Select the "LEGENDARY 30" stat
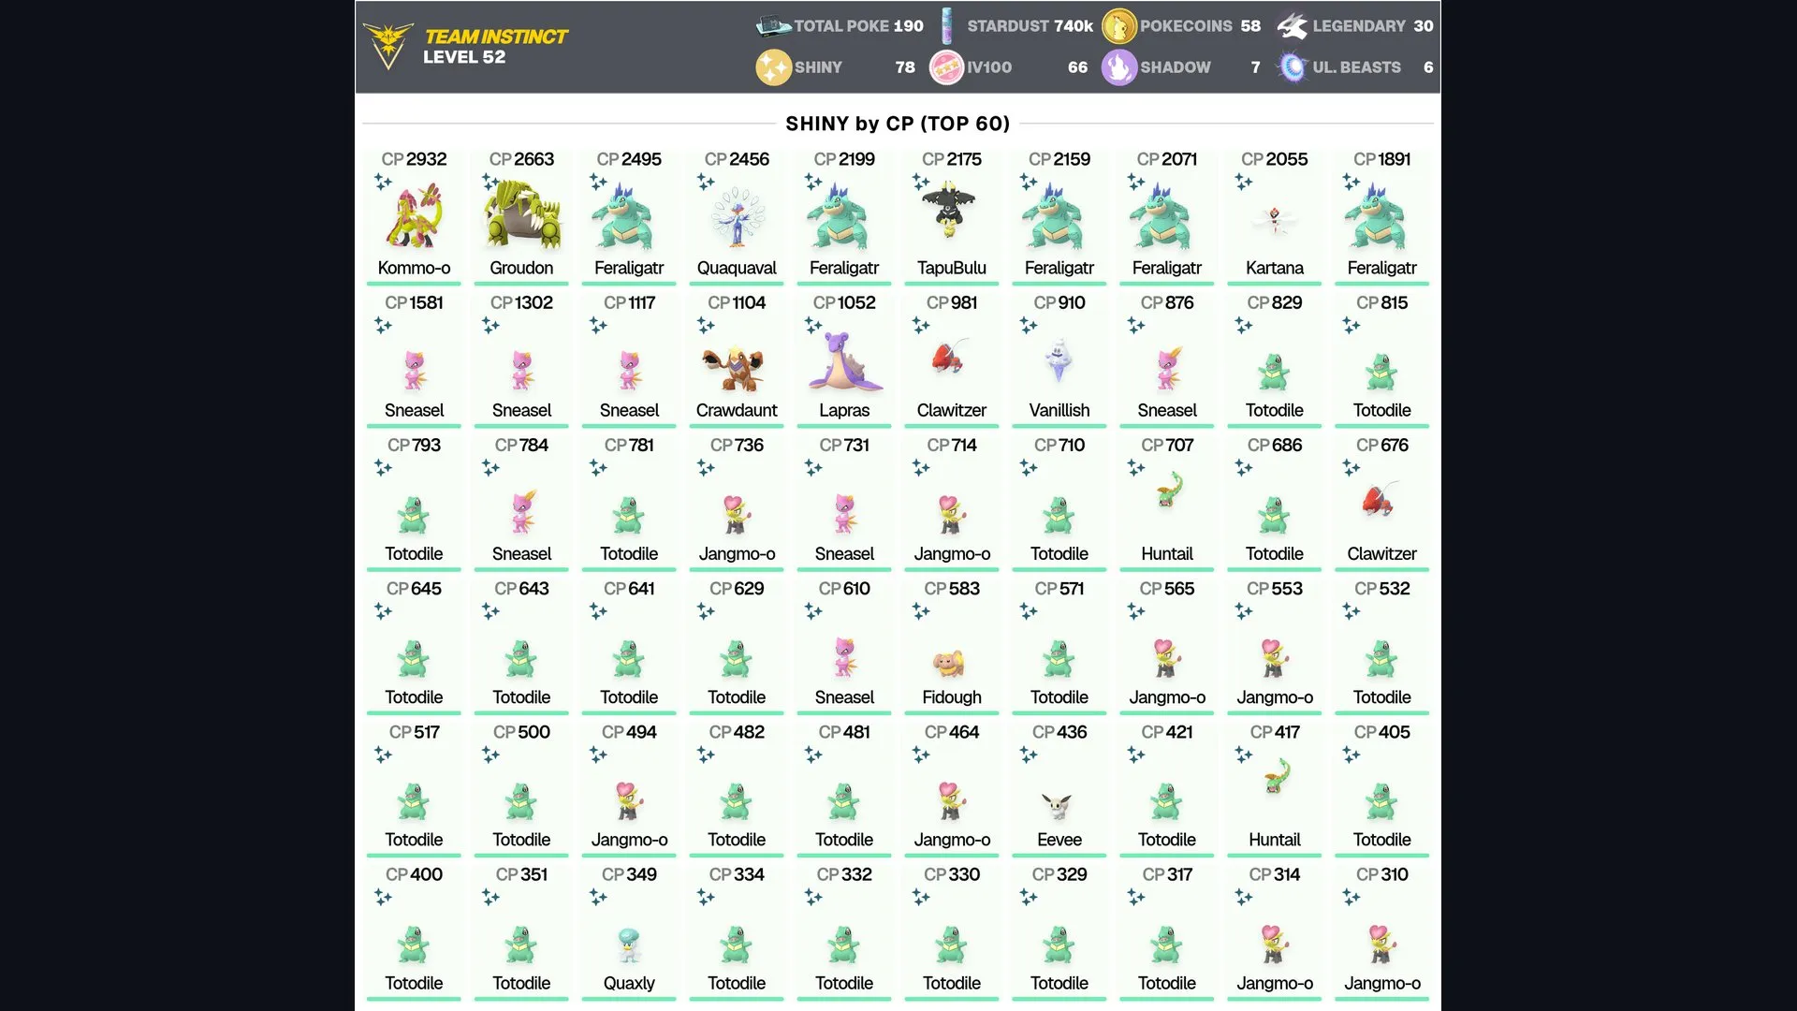This screenshot has width=1797, height=1011. (x=1373, y=26)
